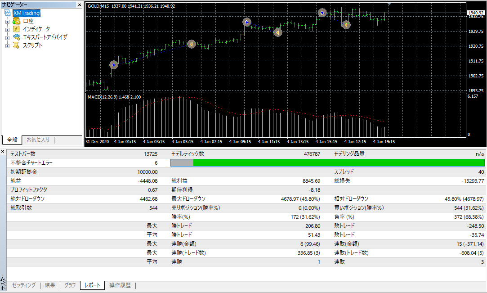Click the close-trade marker near 4 Jan 11:15
This screenshot has width=487, height=293.
pyautogui.click(x=277, y=32)
